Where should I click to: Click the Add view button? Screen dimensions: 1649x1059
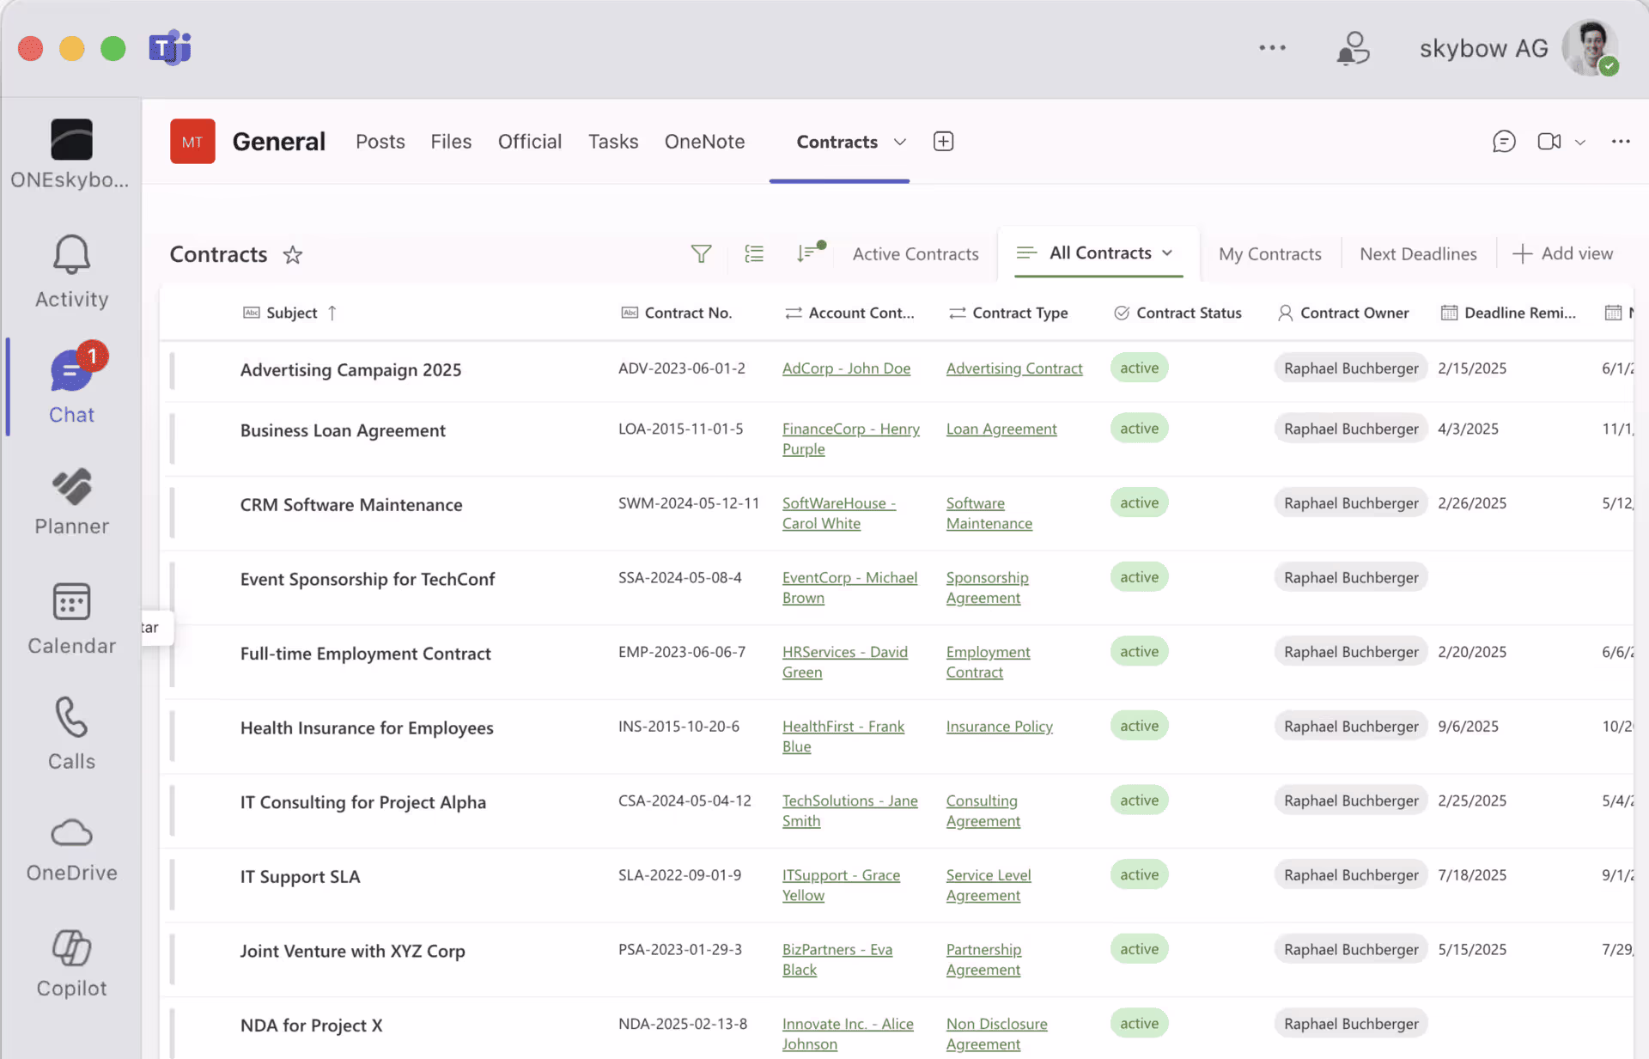coord(1562,254)
